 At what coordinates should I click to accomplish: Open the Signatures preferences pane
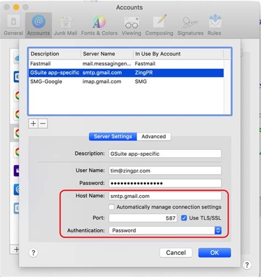click(191, 25)
